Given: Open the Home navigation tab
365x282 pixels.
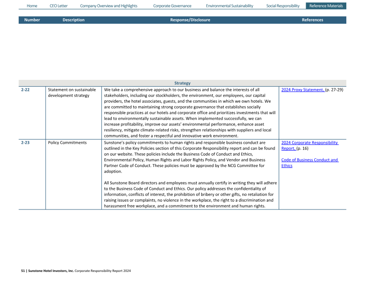Looking at the screenshot, I should pyautogui.click(x=32, y=6).
